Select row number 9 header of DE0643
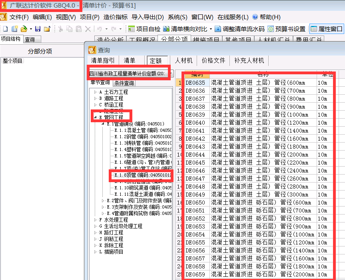 pos(180,147)
